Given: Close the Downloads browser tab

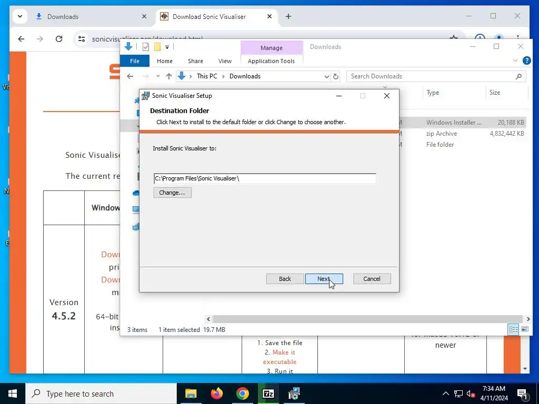Looking at the screenshot, I should coord(144,16).
